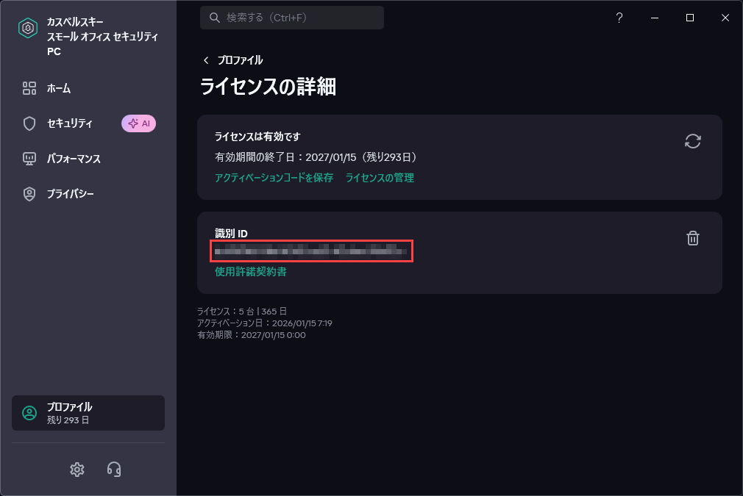Click the AI badge next to セキュリティ
Viewport: 743px width, 496px height.
click(x=139, y=123)
